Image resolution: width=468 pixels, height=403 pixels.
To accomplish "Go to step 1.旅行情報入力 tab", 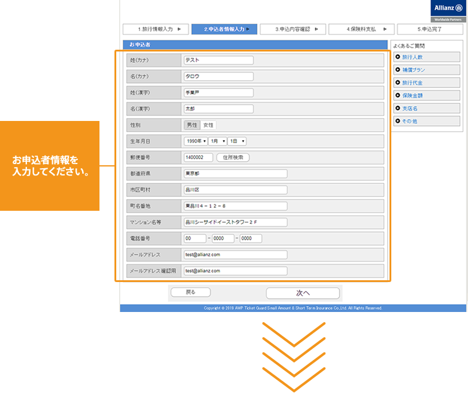I will coord(155,29).
